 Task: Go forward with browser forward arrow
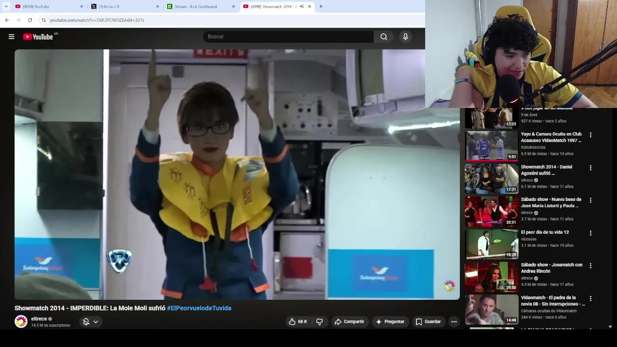18,20
